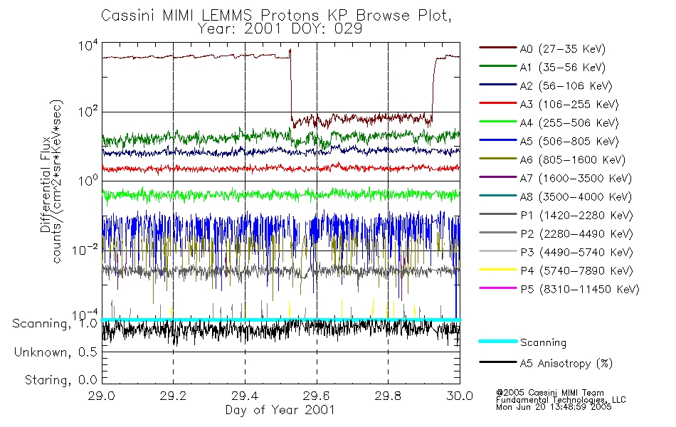This screenshot has height=427, width=676.
Task: Select the P1 (1420-2280 KeV) legend entry
Action: [x=556, y=215]
